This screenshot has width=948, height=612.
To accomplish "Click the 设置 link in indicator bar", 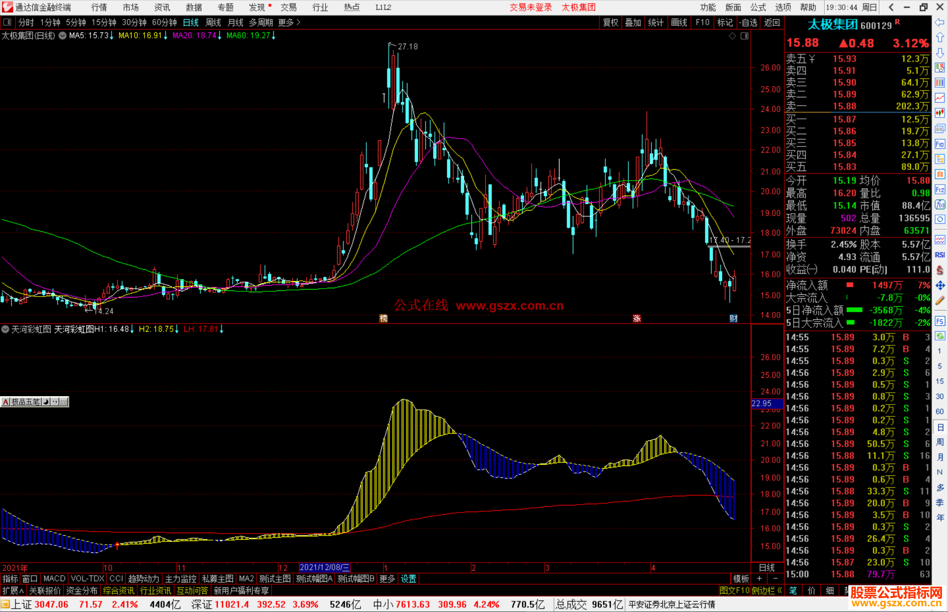I will point(409,579).
